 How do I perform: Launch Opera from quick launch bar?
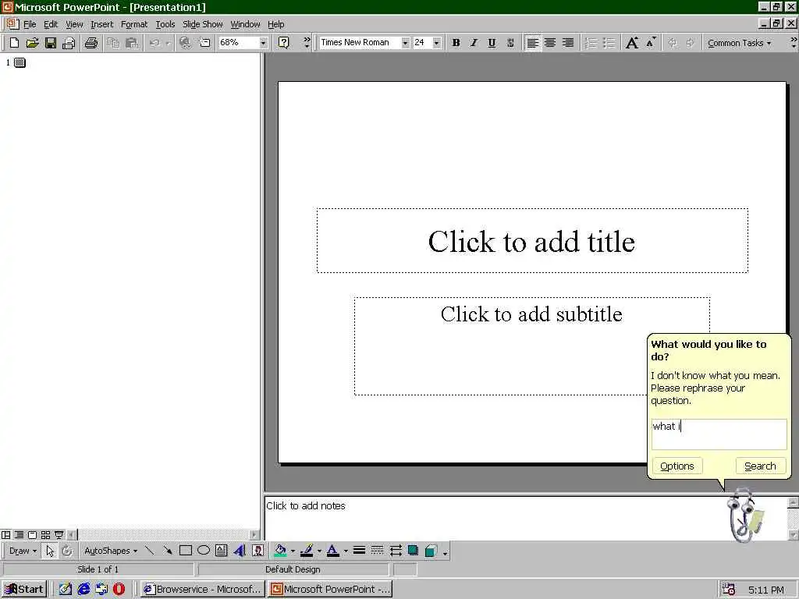119,590
